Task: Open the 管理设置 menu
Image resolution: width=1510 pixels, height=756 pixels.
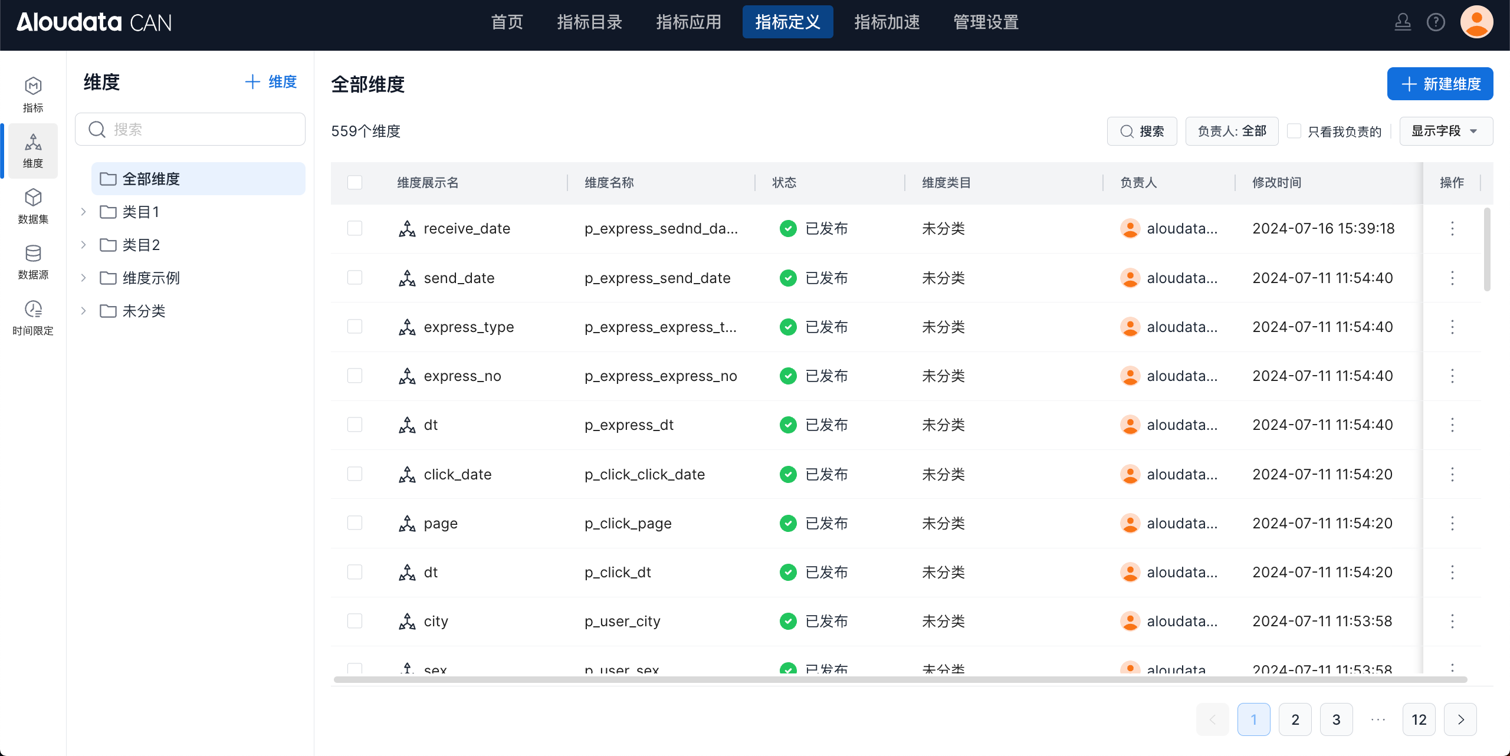Action: click(986, 22)
